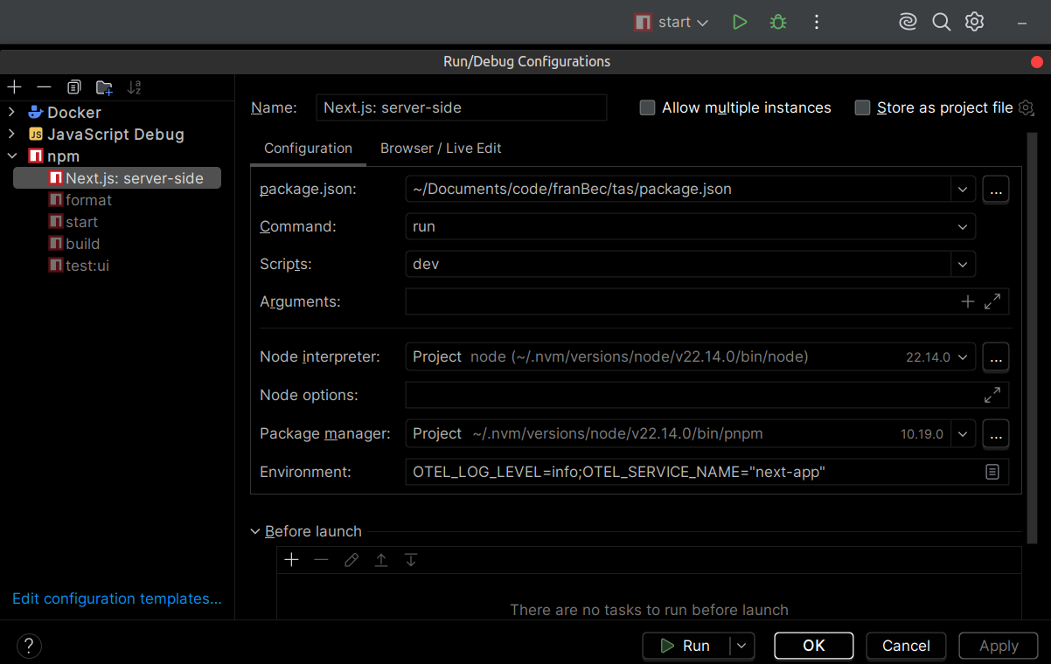
Task: Enable Allow multiple instances
Action: point(647,107)
